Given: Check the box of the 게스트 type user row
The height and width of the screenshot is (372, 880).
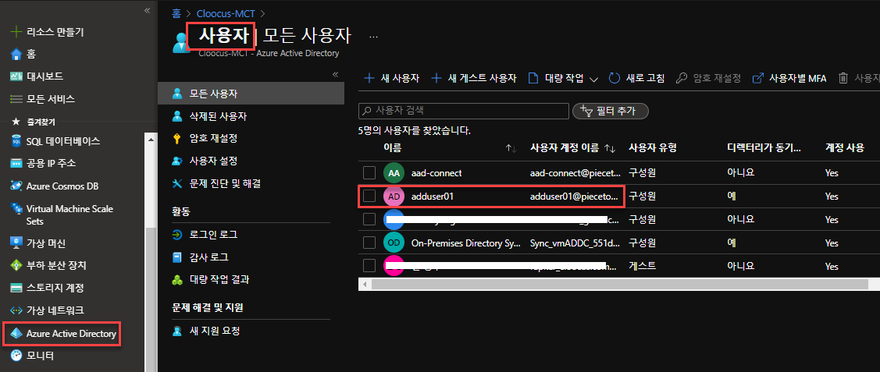Looking at the screenshot, I should tap(369, 266).
